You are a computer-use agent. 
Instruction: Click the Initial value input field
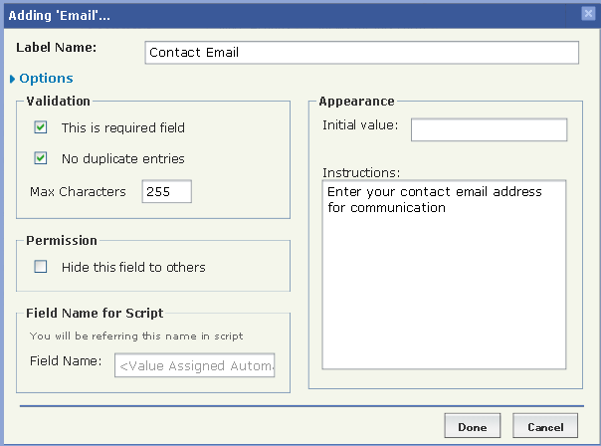pos(489,129)
